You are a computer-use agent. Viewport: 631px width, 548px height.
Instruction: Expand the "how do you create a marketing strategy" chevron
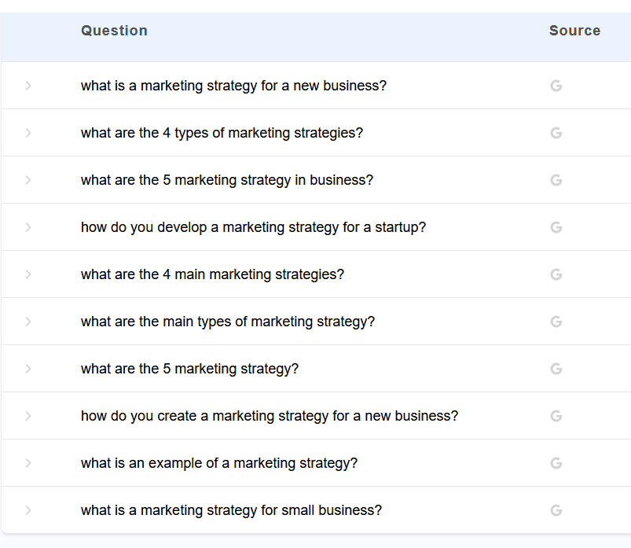(x=28, y=416)
